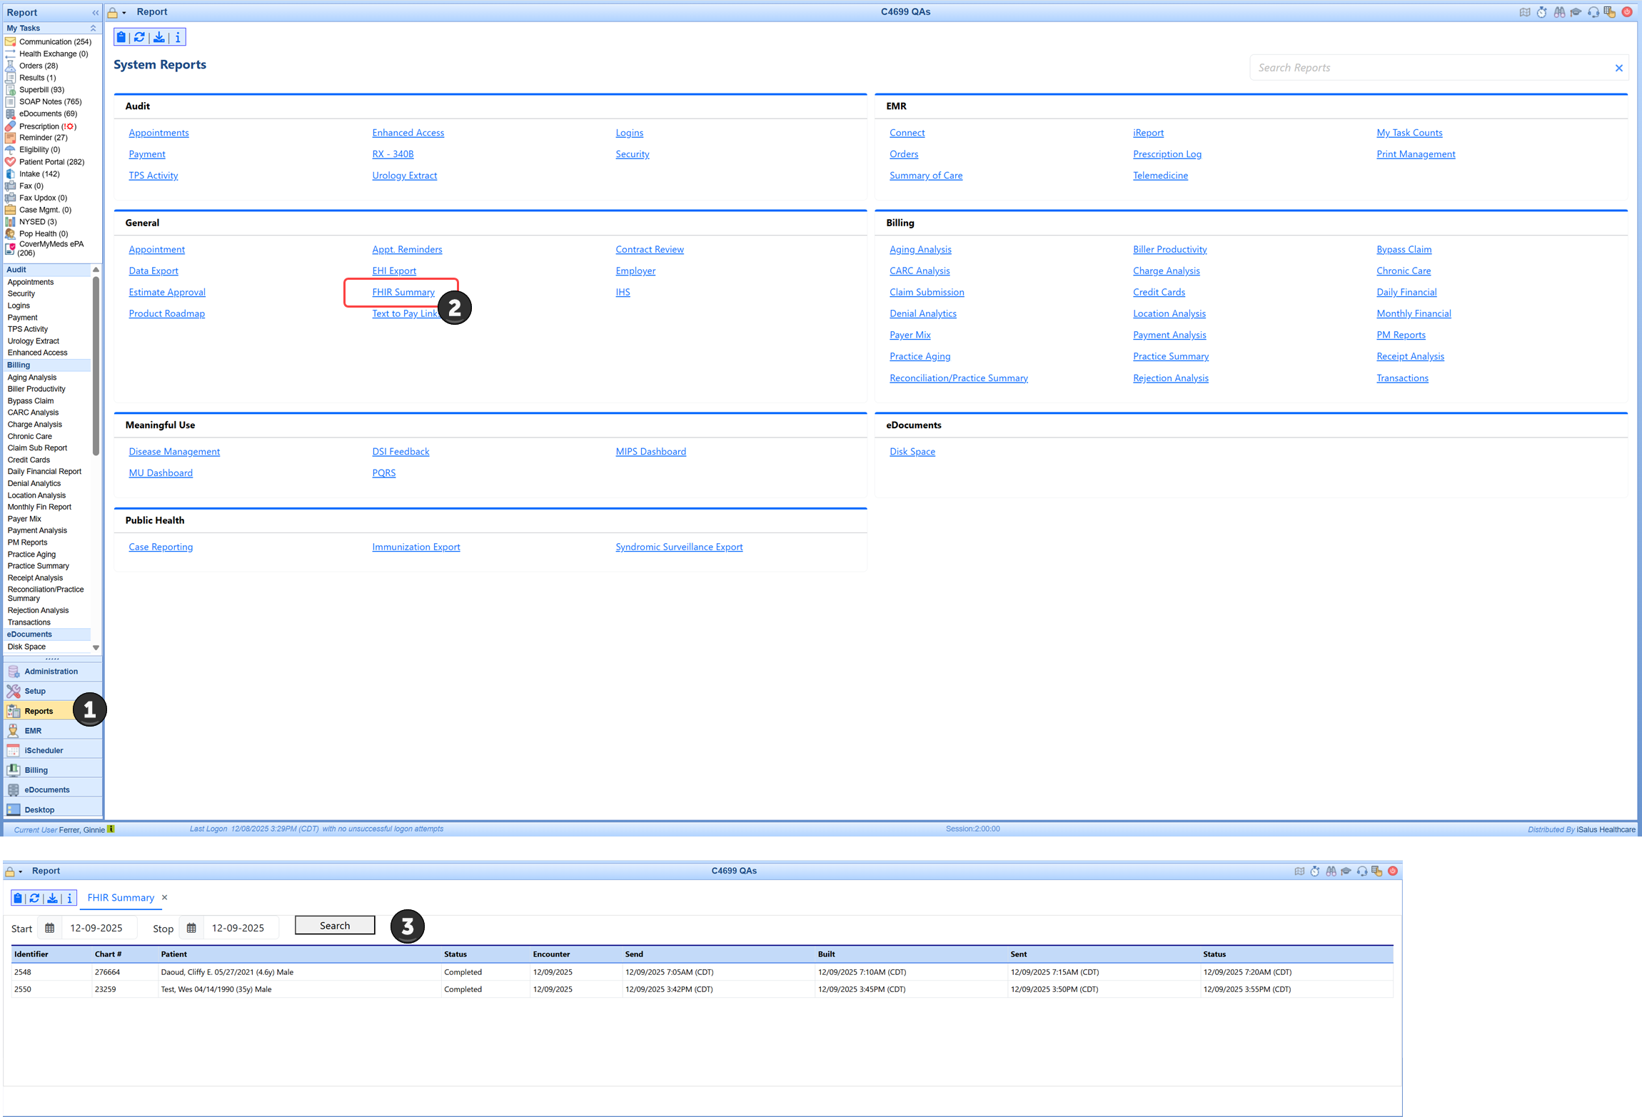This screenshot has width=1642, height=1117.
Task: Click the Search button in FHIR Summary
Action: click(335, 925)
